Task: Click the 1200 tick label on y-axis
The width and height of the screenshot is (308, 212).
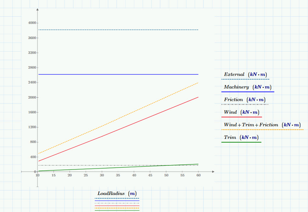Action: pyautogui.click(x=32, y=127)
